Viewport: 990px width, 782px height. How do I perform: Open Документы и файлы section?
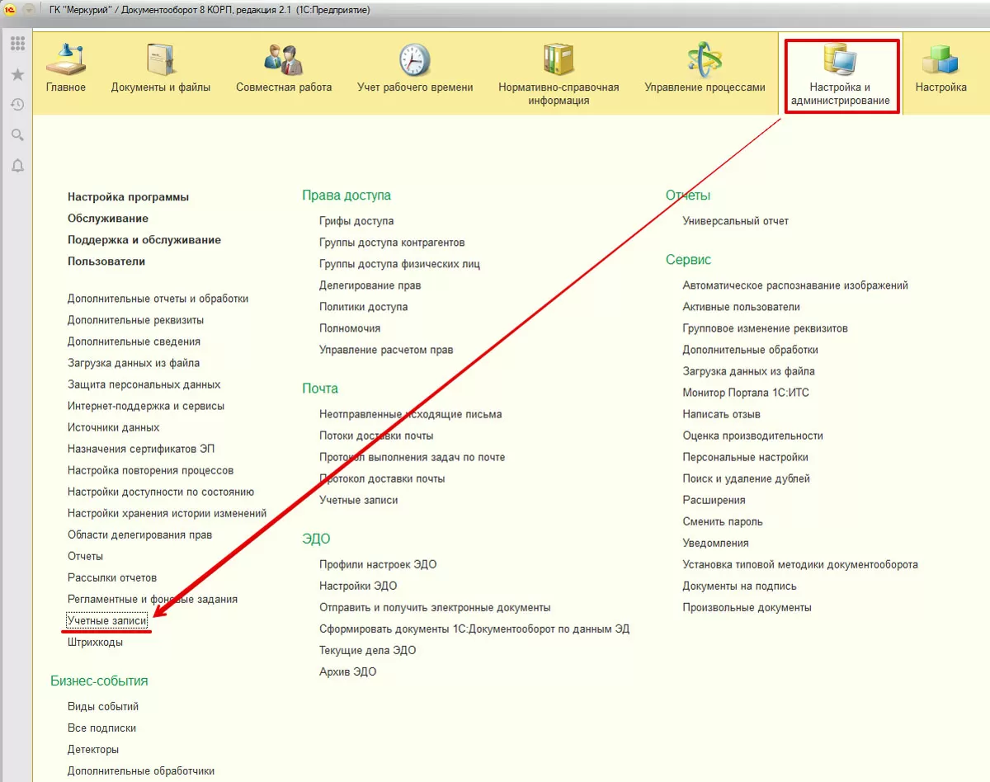161,69
